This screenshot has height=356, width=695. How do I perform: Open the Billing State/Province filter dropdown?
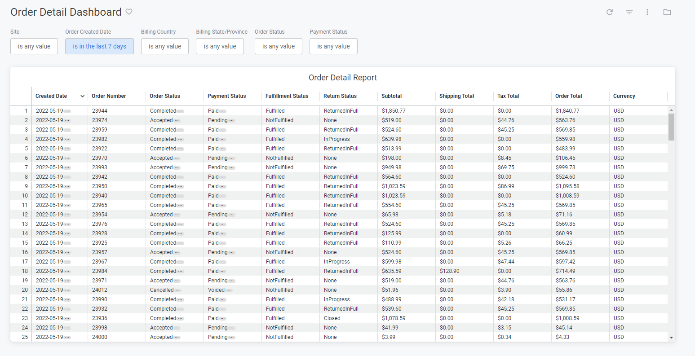coord(220,46)
